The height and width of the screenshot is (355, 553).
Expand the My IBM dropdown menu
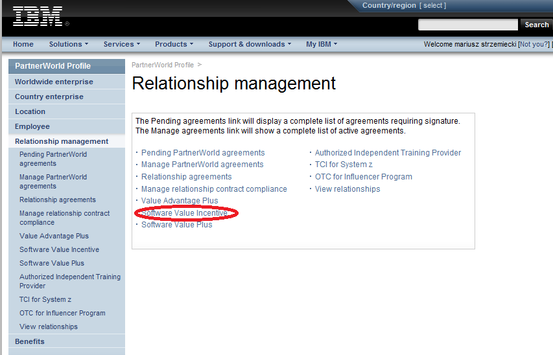tap(322, 45)
